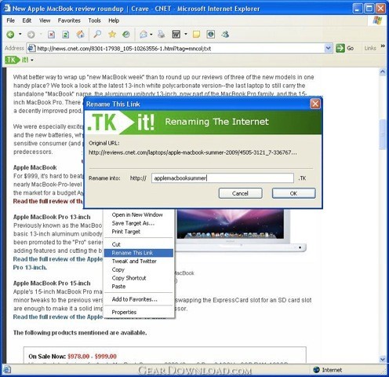The width and height of the screenshot is (389, 377).
Task: Click the Forward navigation arrow icon
Action: pyautogui.click(x=31, y=35)
